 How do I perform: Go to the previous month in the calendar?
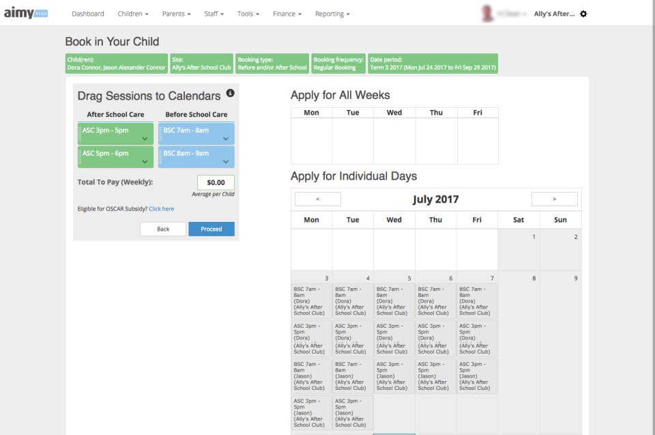pyautogui.click(x=318, y=199)
